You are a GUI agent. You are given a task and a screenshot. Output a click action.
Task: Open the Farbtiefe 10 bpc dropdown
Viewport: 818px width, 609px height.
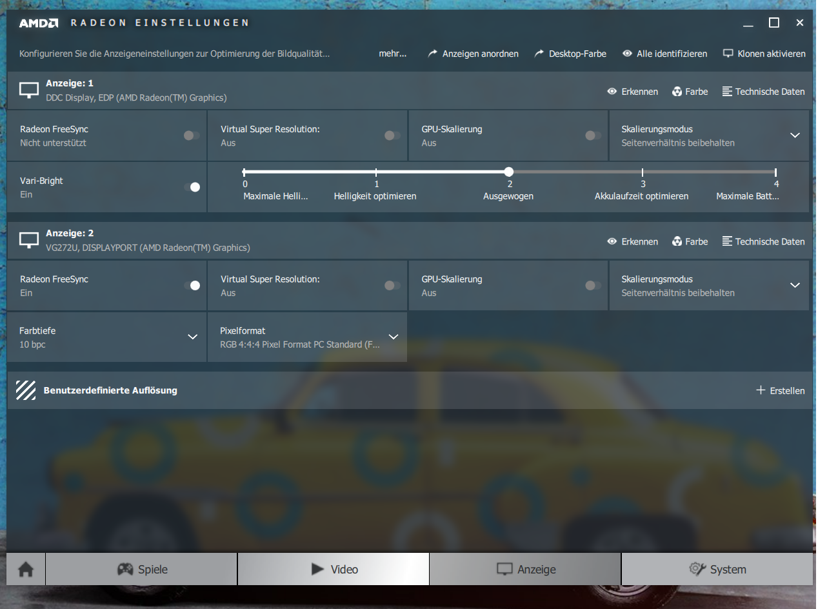(x=107, y=337)
